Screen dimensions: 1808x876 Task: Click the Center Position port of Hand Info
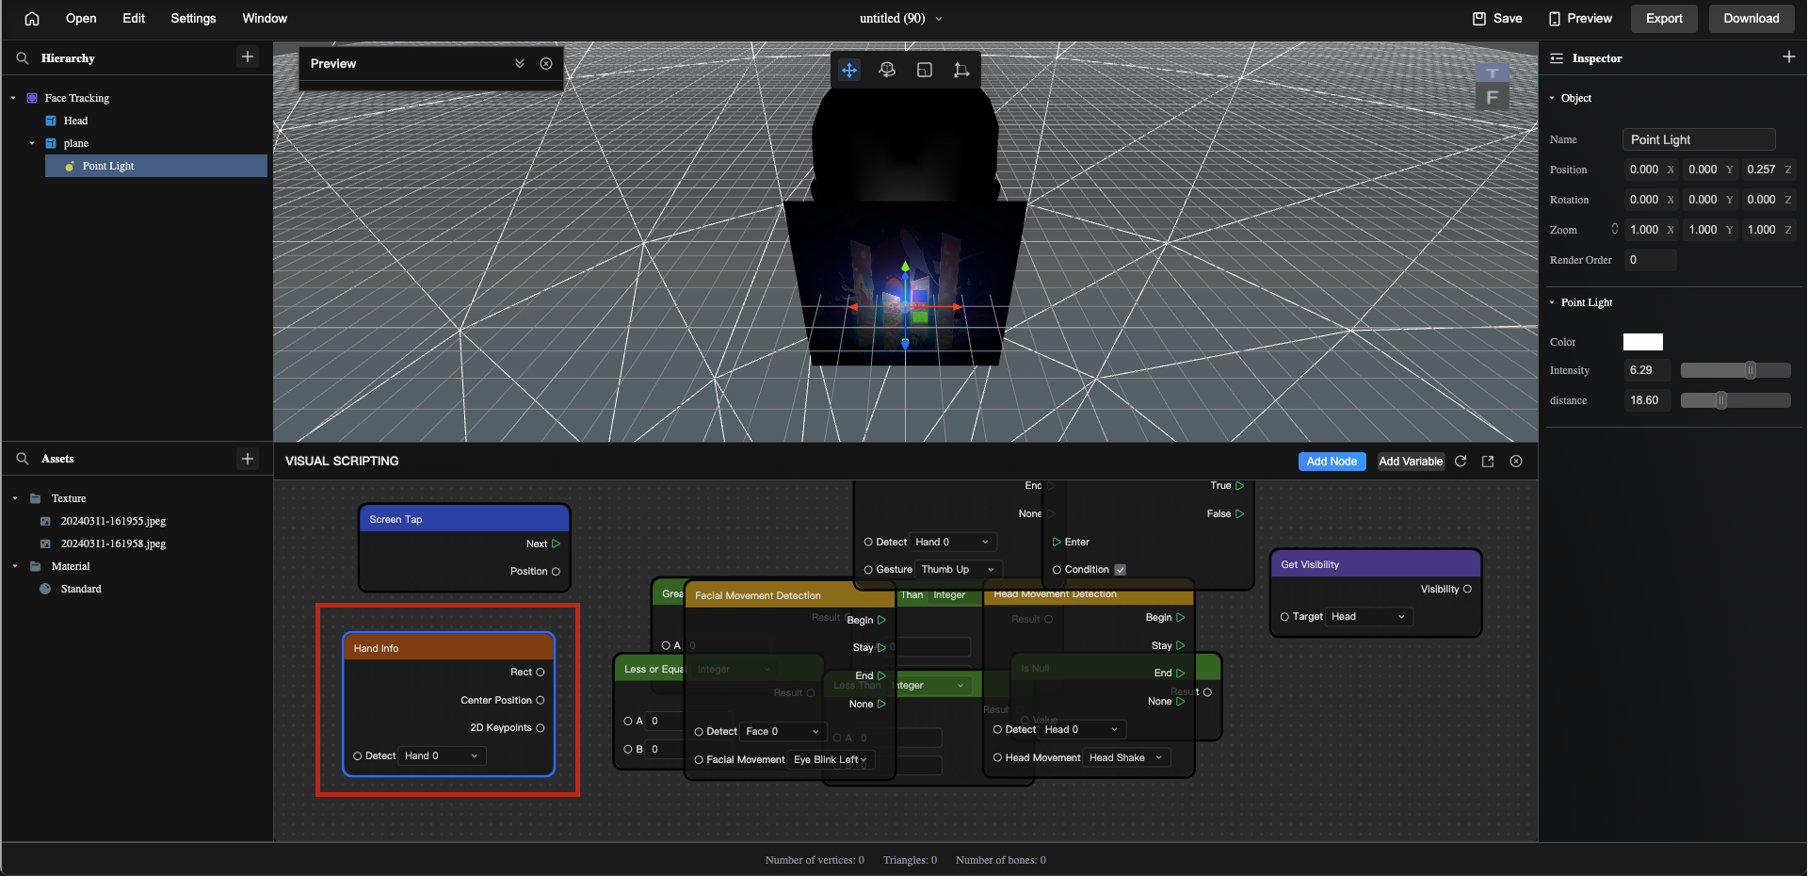[540, 700]
